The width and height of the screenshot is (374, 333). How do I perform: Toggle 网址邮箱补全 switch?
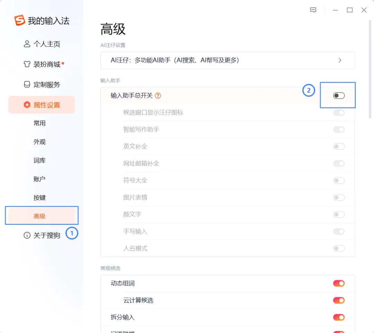[x=339, y=163]
